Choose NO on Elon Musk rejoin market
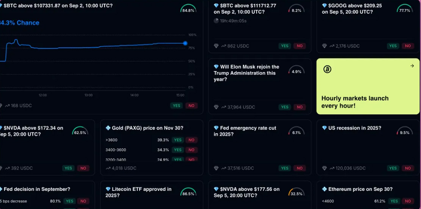Screen dimensions: 421x209 (x=299, y=107)
